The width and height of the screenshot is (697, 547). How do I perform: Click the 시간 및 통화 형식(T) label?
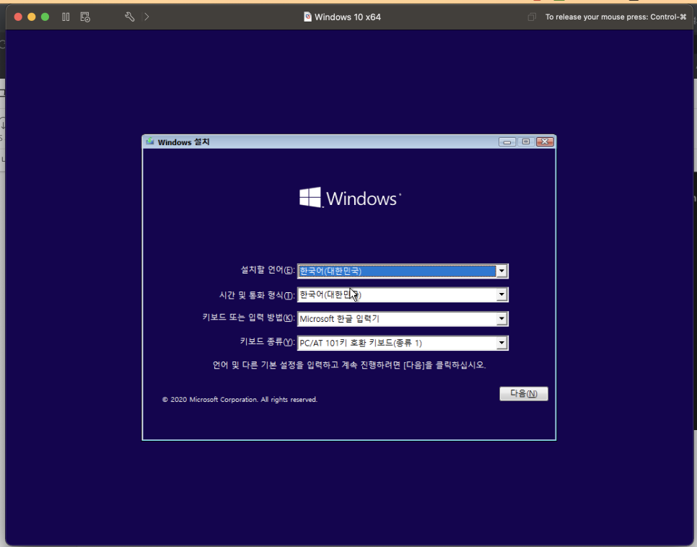tap(257, 295)
